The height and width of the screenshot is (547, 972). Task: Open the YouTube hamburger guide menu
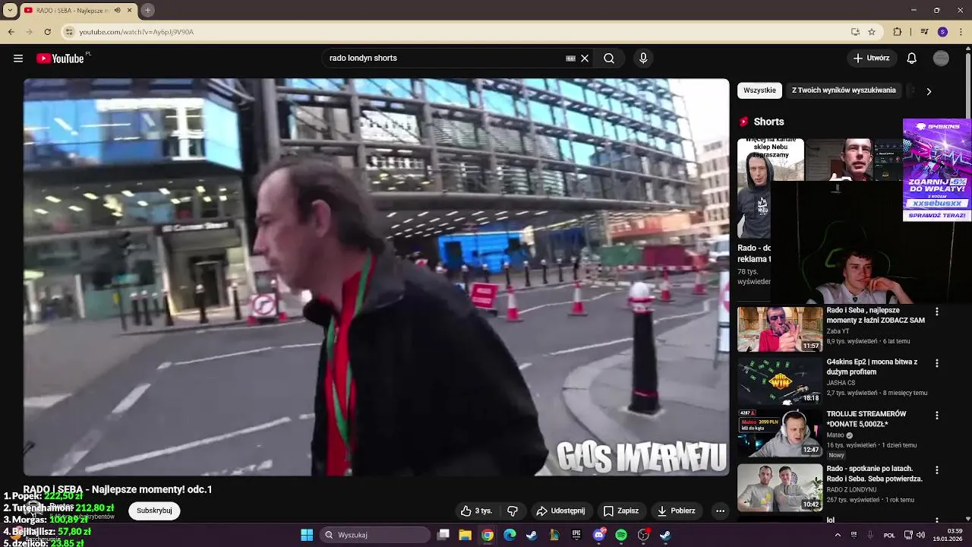pos(18,58)
